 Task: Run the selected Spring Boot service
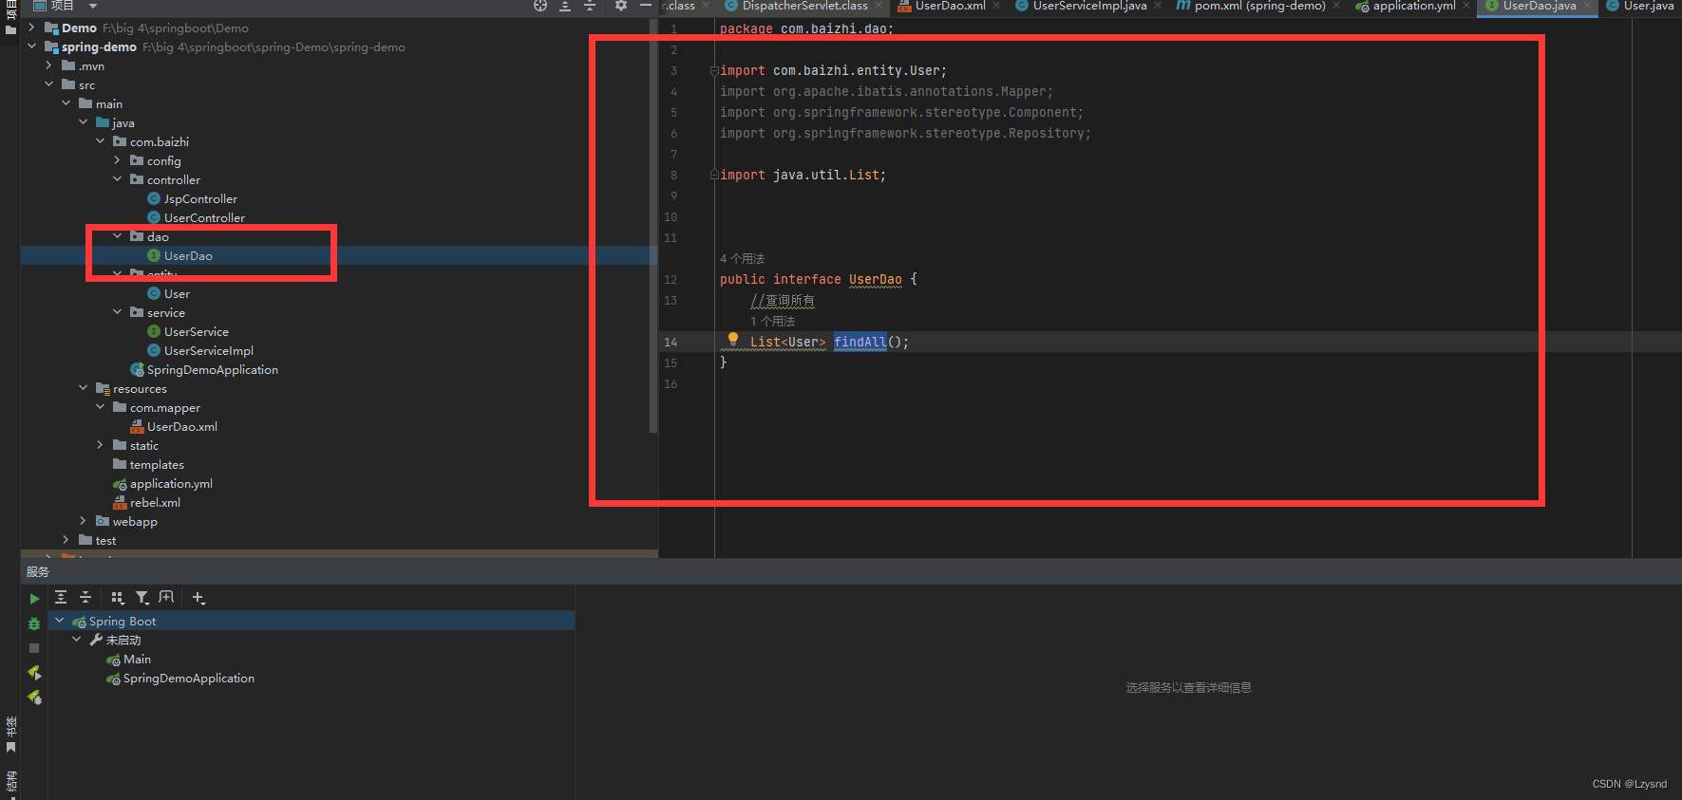(x=34, y=599)
